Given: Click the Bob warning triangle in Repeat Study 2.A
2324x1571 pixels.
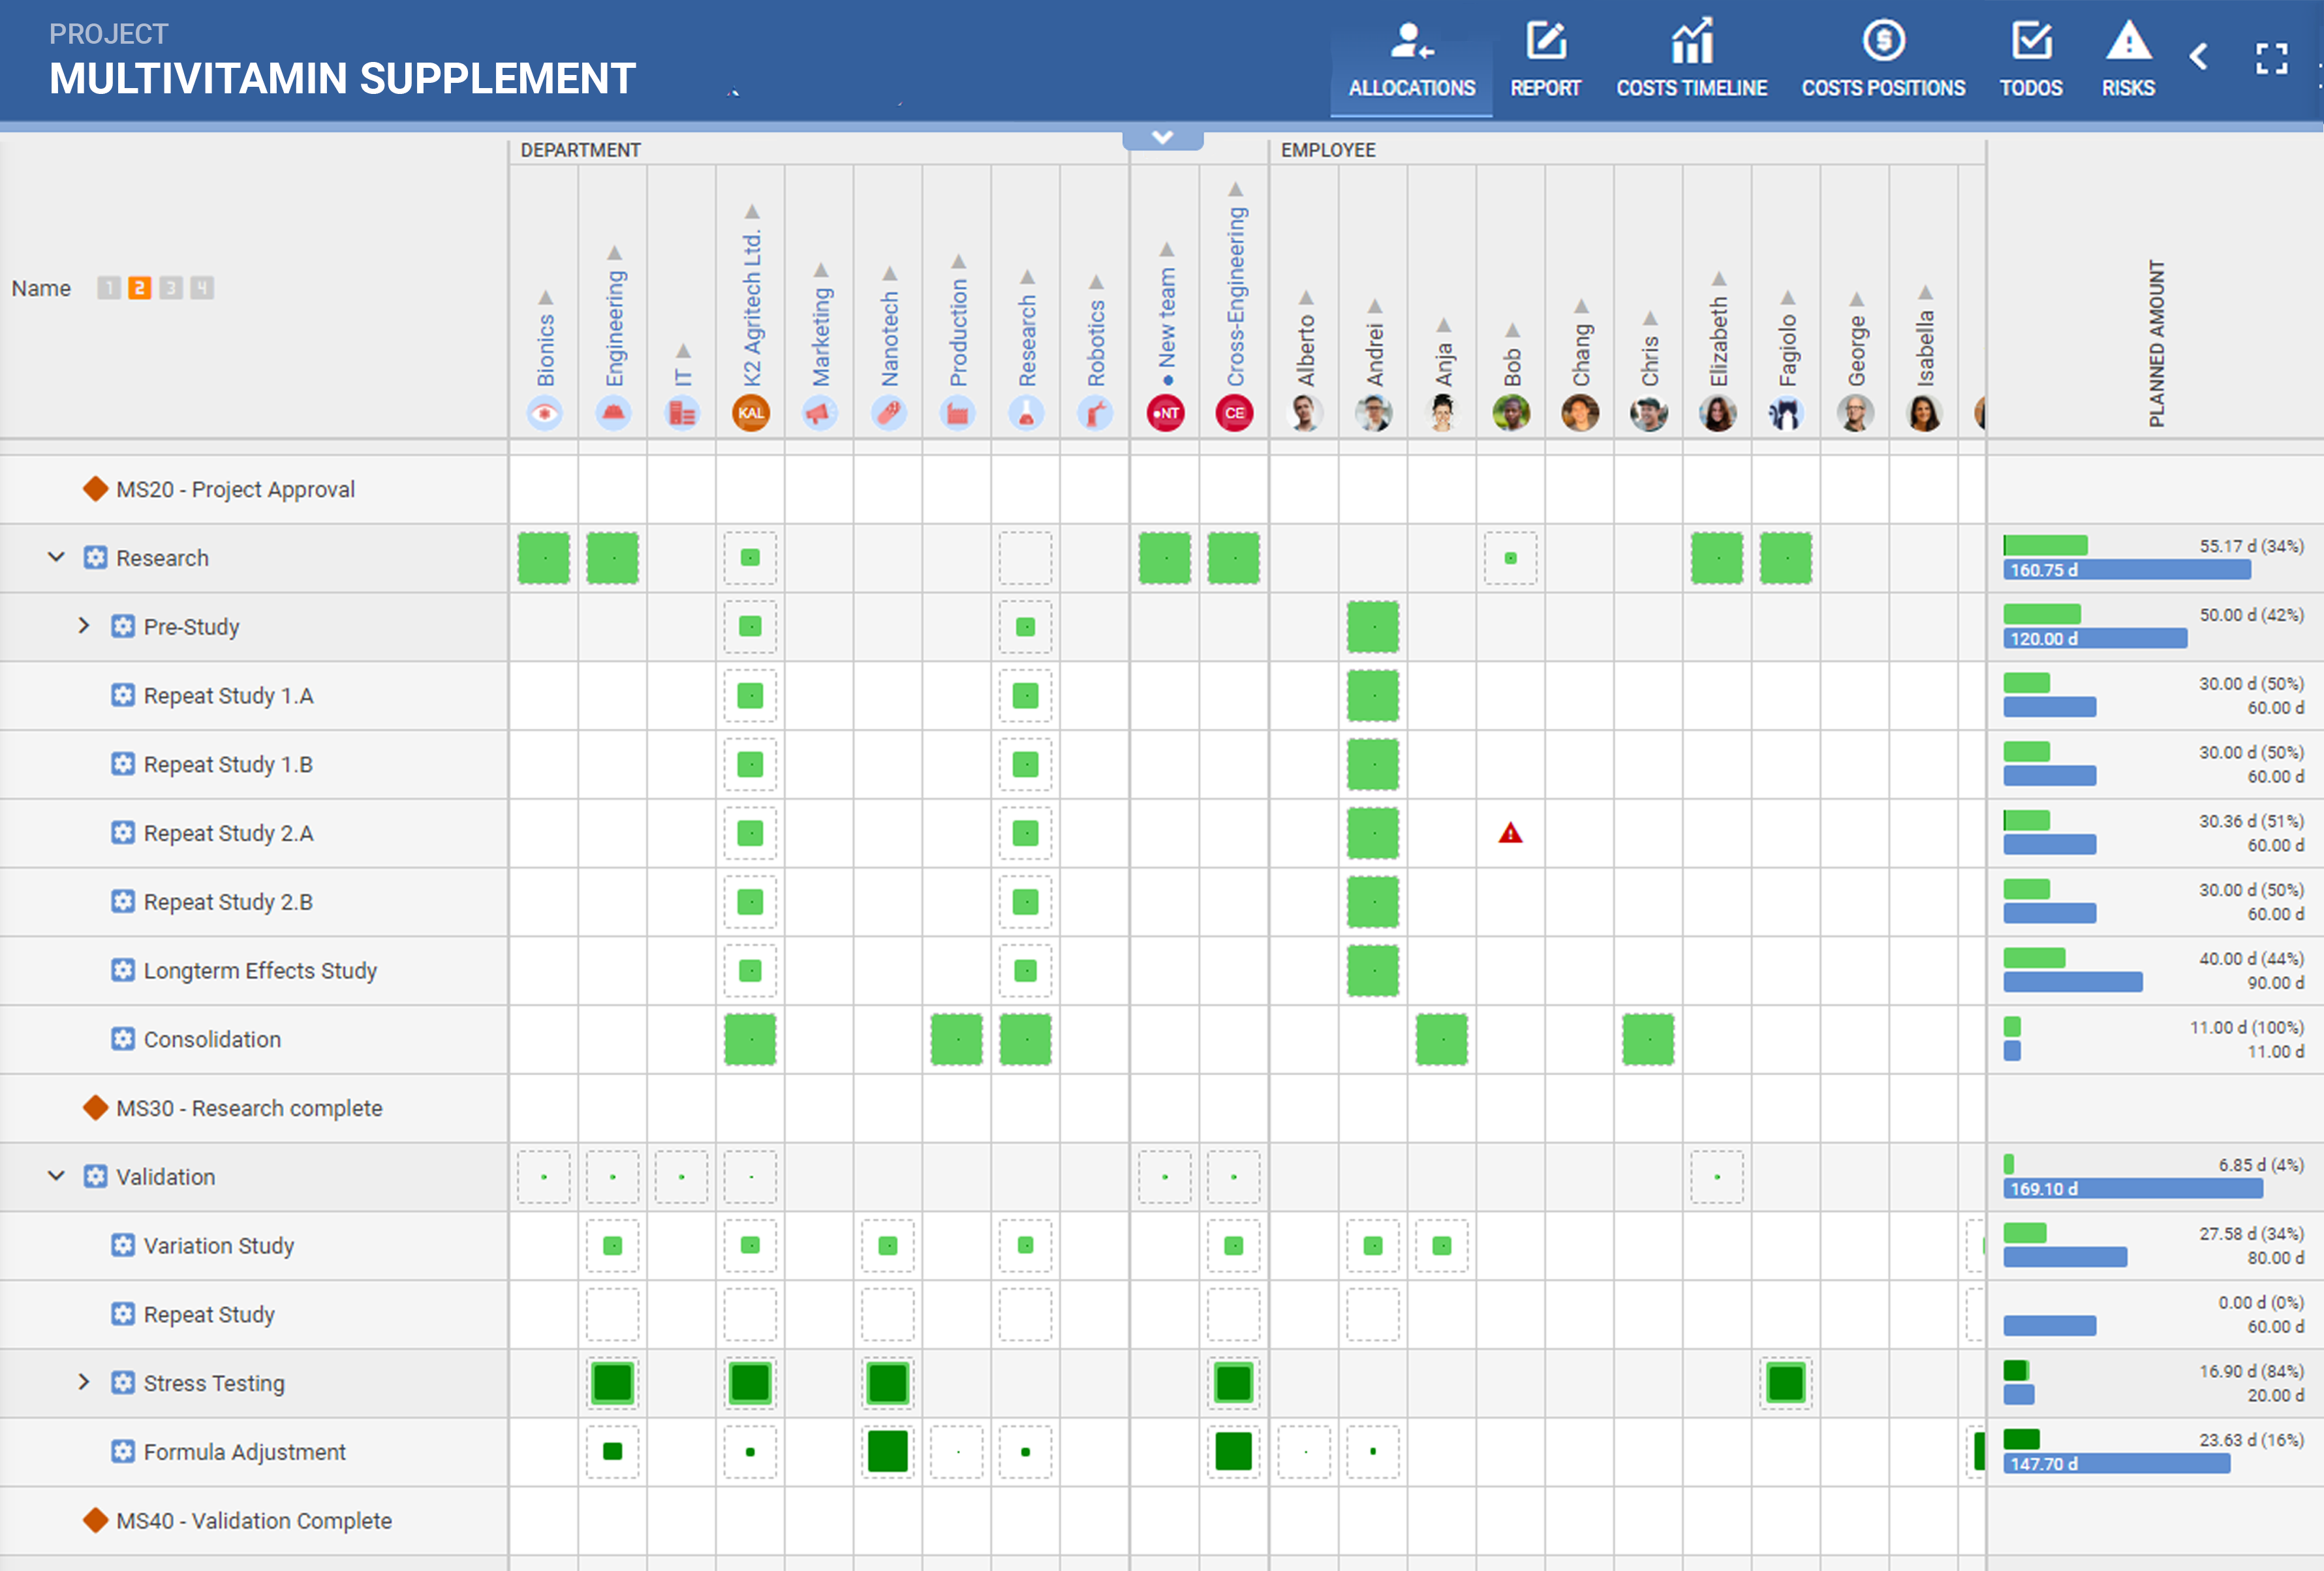Looking at the screenshot, I should pos(1510,832).
